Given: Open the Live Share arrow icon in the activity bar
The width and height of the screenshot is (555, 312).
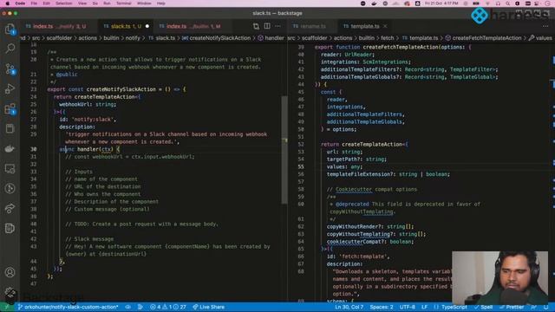Looking at the screenshot, I should (x=10, y=208).
